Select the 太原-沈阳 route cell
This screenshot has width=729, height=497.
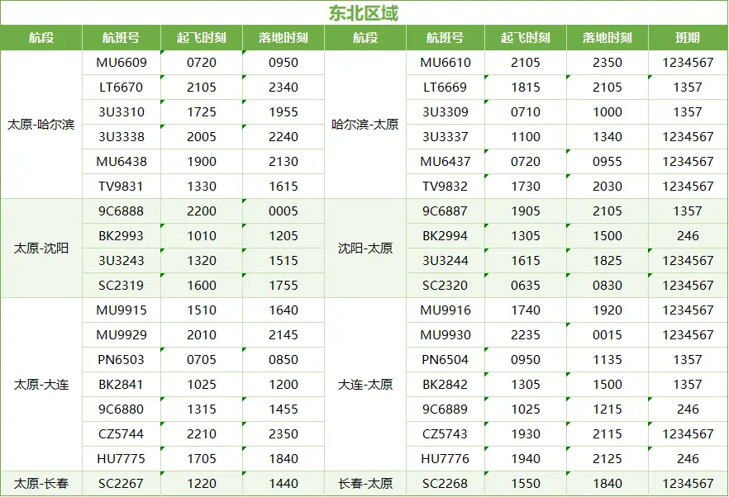coord(41,248)
